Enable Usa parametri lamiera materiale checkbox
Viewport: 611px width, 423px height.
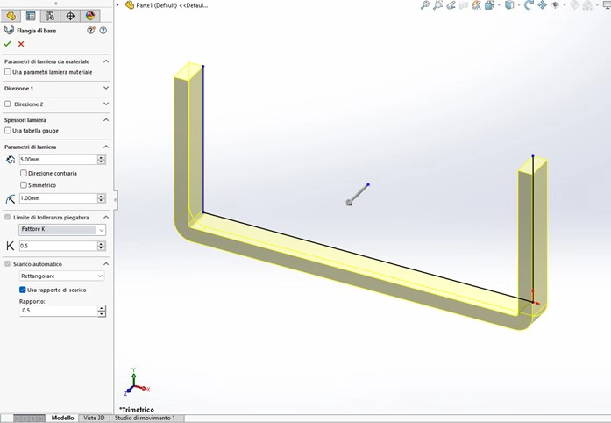click(8, 72)
